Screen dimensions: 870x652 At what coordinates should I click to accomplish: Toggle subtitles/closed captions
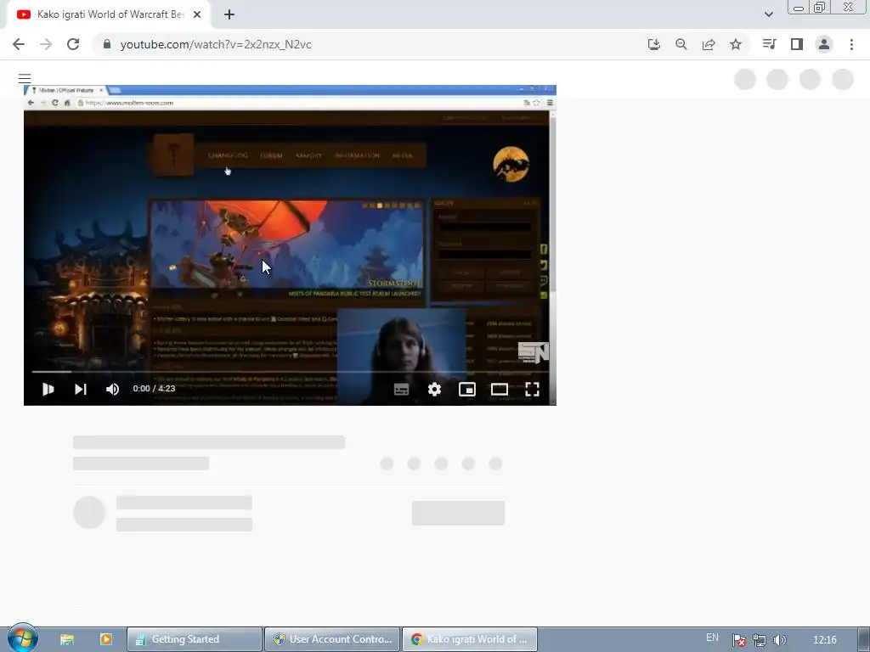point(401,389)
